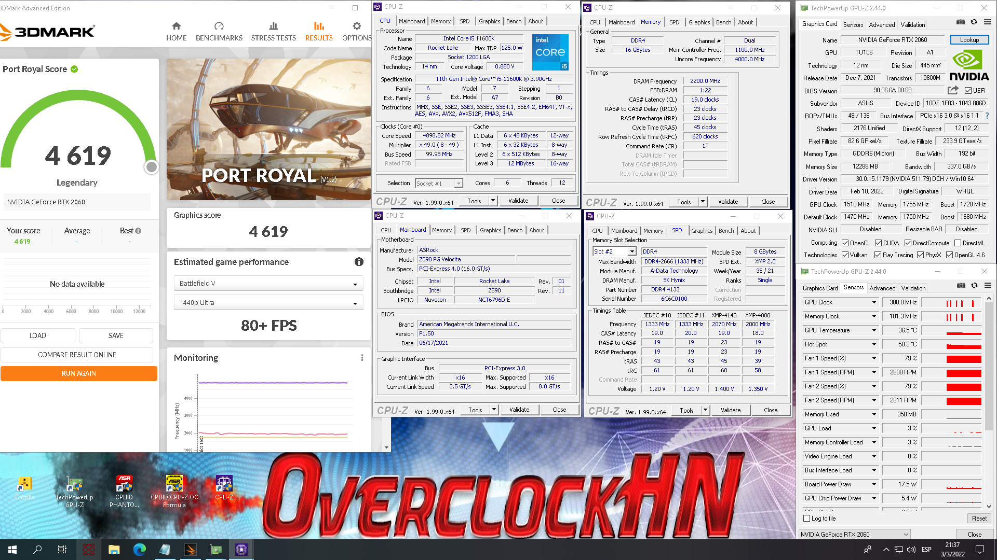
Task: Expand the GPU Clock sensor dropdown
Action: pos(874,302)
